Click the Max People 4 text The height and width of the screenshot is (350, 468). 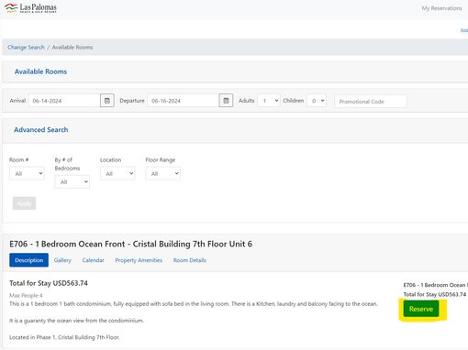click(x=26, y=295)
